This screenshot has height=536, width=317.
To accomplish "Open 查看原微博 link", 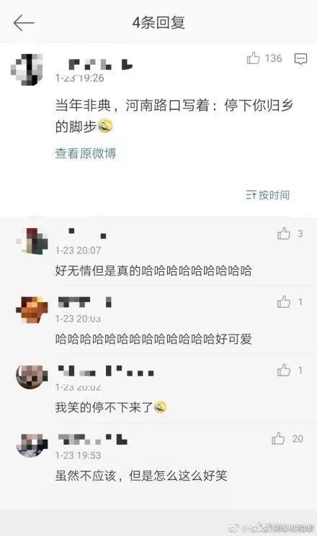I will tap(86, 153).
